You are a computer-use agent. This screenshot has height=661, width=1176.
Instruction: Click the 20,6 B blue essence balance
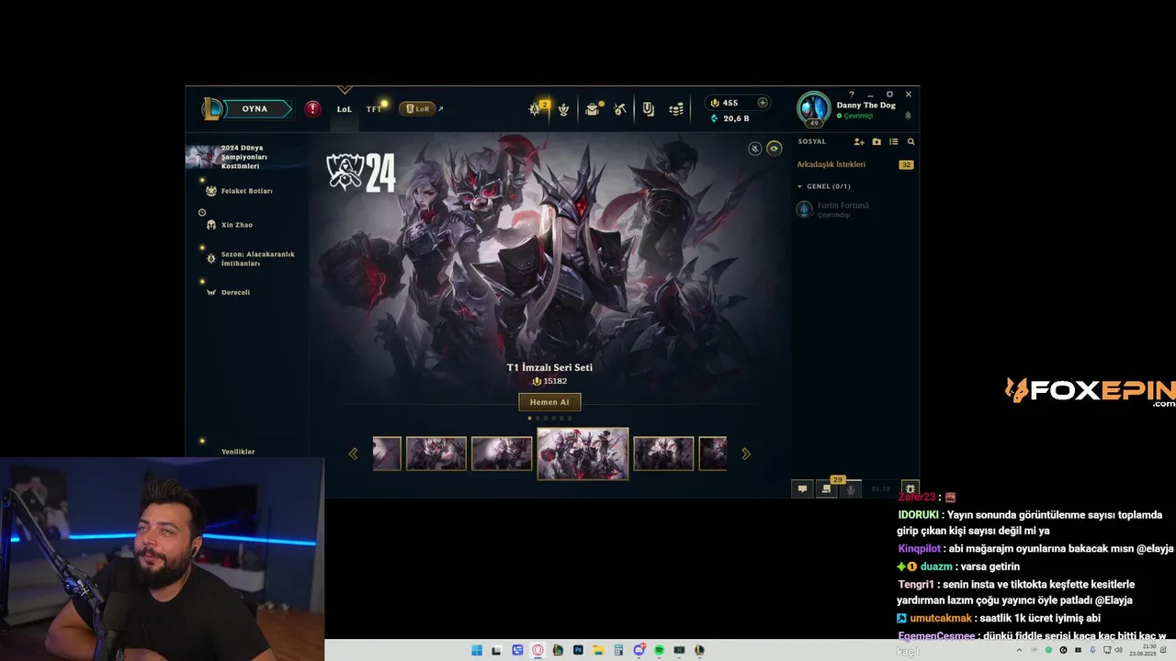pyautogui.click(x=729, y=118)
